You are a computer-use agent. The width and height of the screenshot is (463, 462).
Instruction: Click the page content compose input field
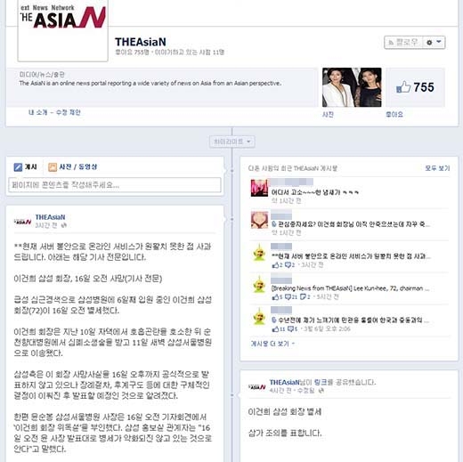click(115, 185)
